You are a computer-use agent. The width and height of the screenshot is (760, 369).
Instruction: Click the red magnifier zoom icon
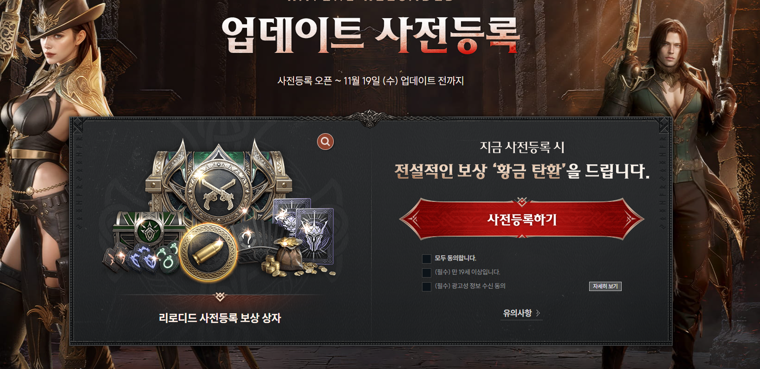pos(325,142)
